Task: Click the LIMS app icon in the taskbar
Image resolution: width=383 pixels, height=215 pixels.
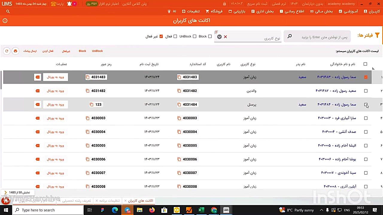Action: [226, 210]
